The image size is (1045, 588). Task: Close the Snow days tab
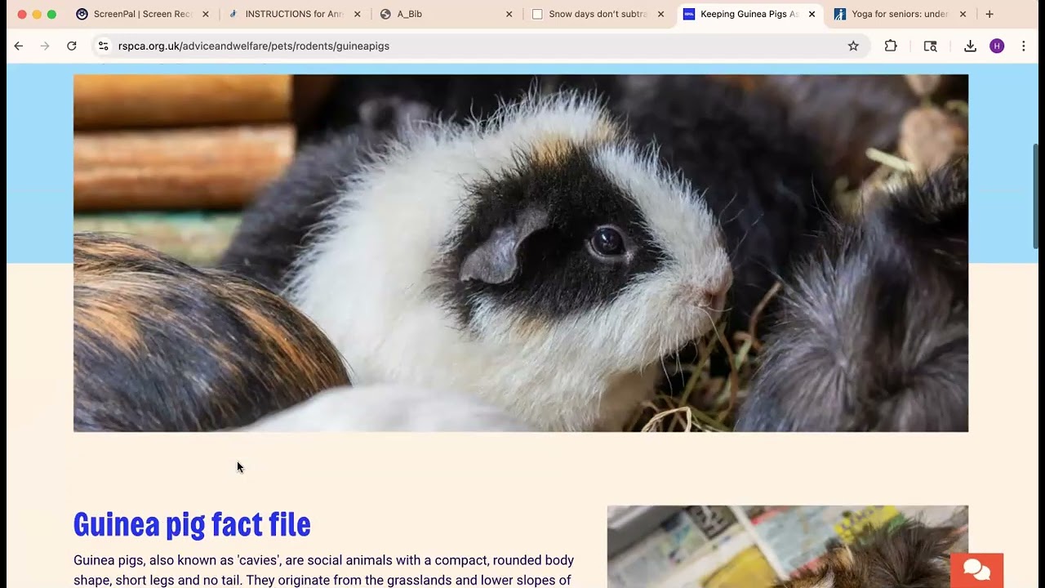coord(660,14)
